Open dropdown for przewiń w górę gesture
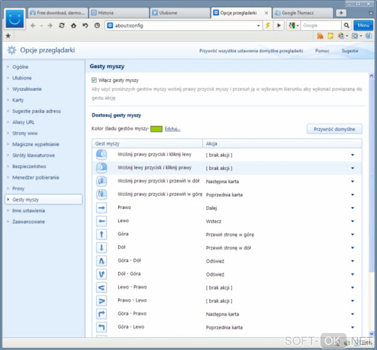This screenshot has height=350, width=377. click(353, 195)
